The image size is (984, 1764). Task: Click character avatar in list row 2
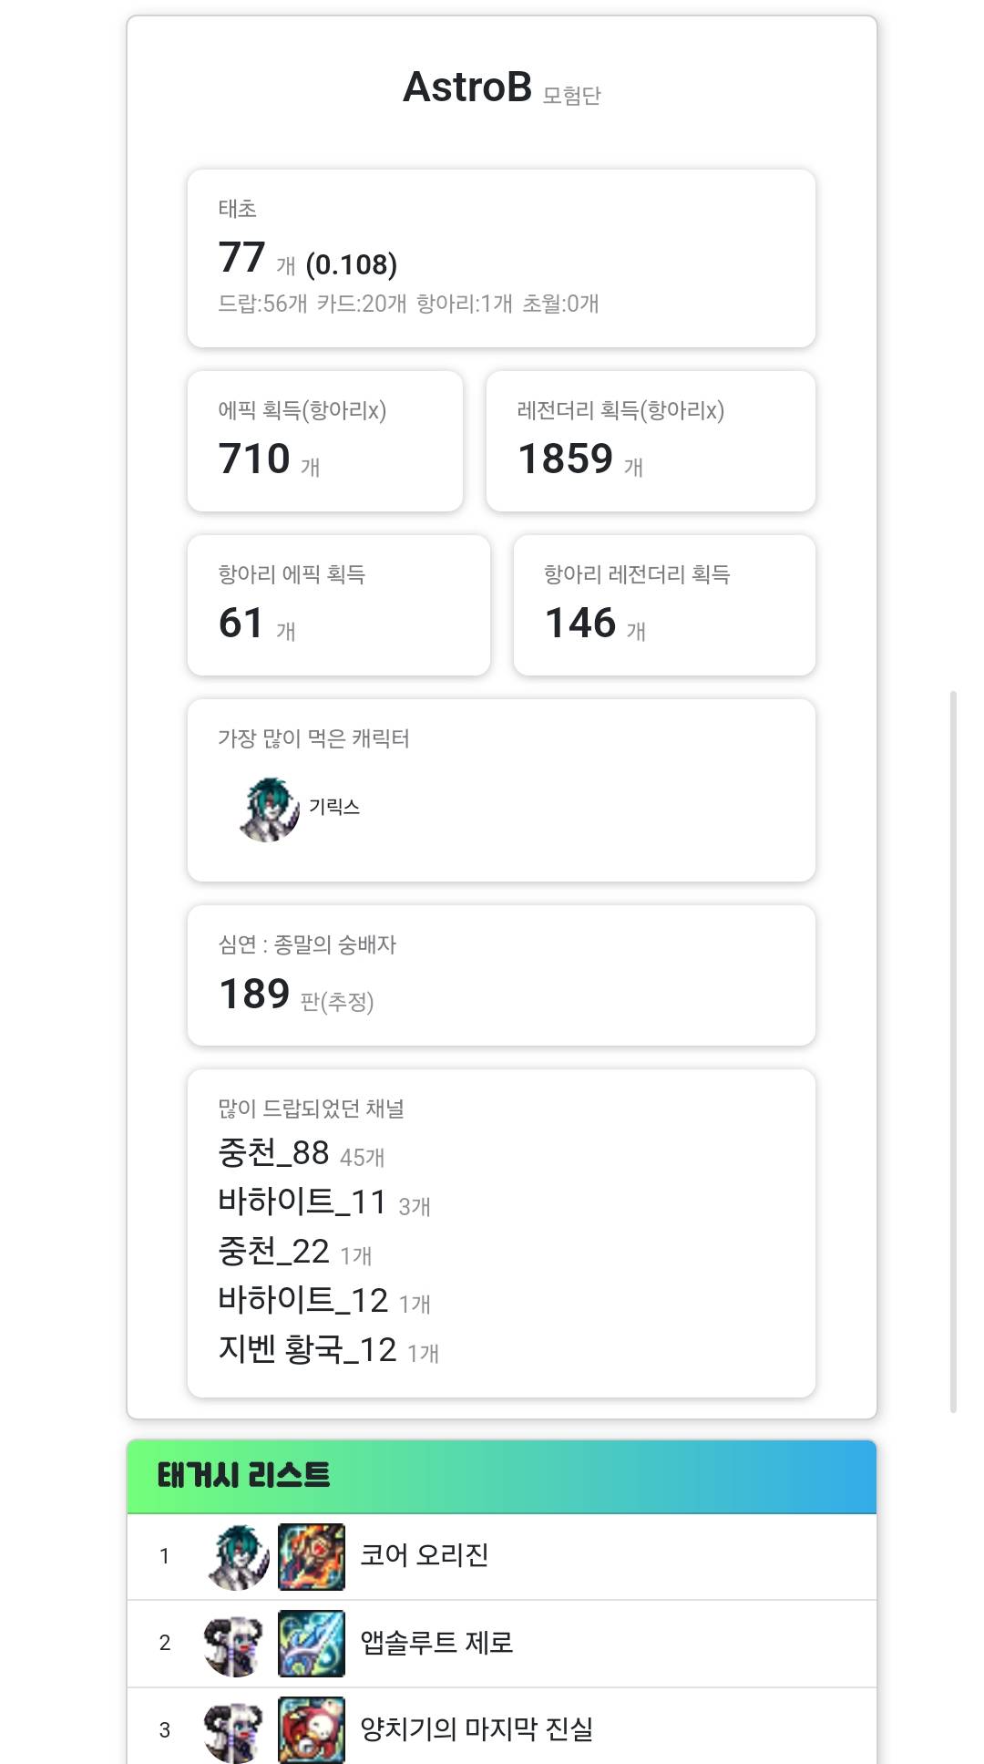(237, 1644)
